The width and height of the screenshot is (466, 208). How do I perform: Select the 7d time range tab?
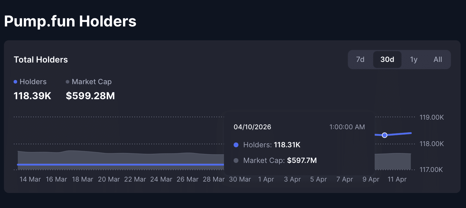coord(360,59)
